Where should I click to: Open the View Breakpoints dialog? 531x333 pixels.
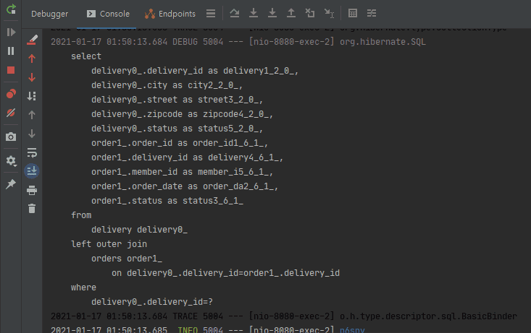tap(11, 94)
